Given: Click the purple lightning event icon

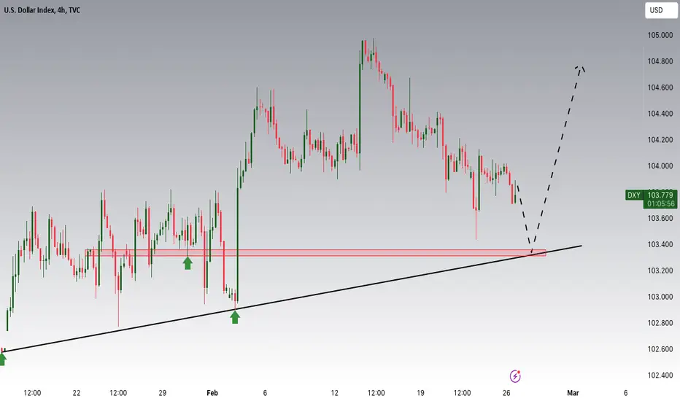Looking at the screenshot, I should click(515, 376).
